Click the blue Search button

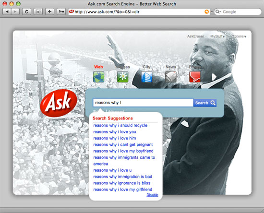[205, 103]
